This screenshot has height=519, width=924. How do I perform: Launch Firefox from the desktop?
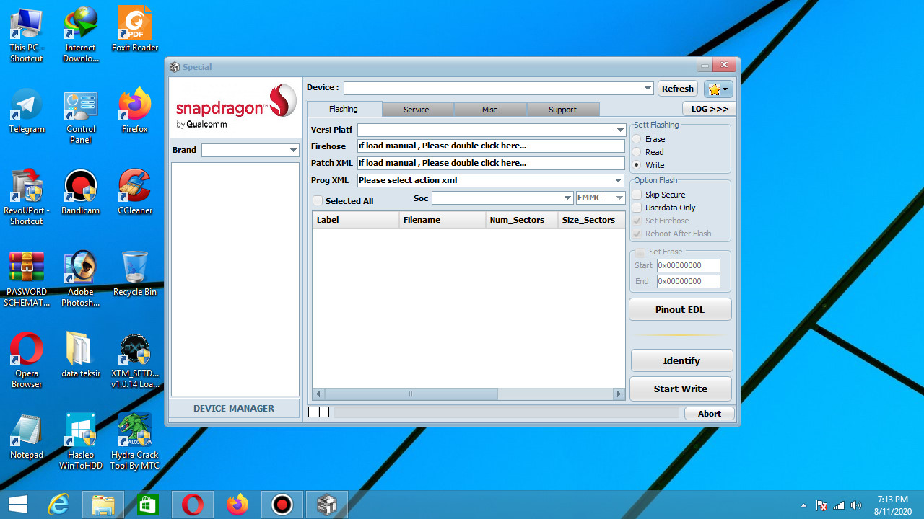click(x=135, y=112)
